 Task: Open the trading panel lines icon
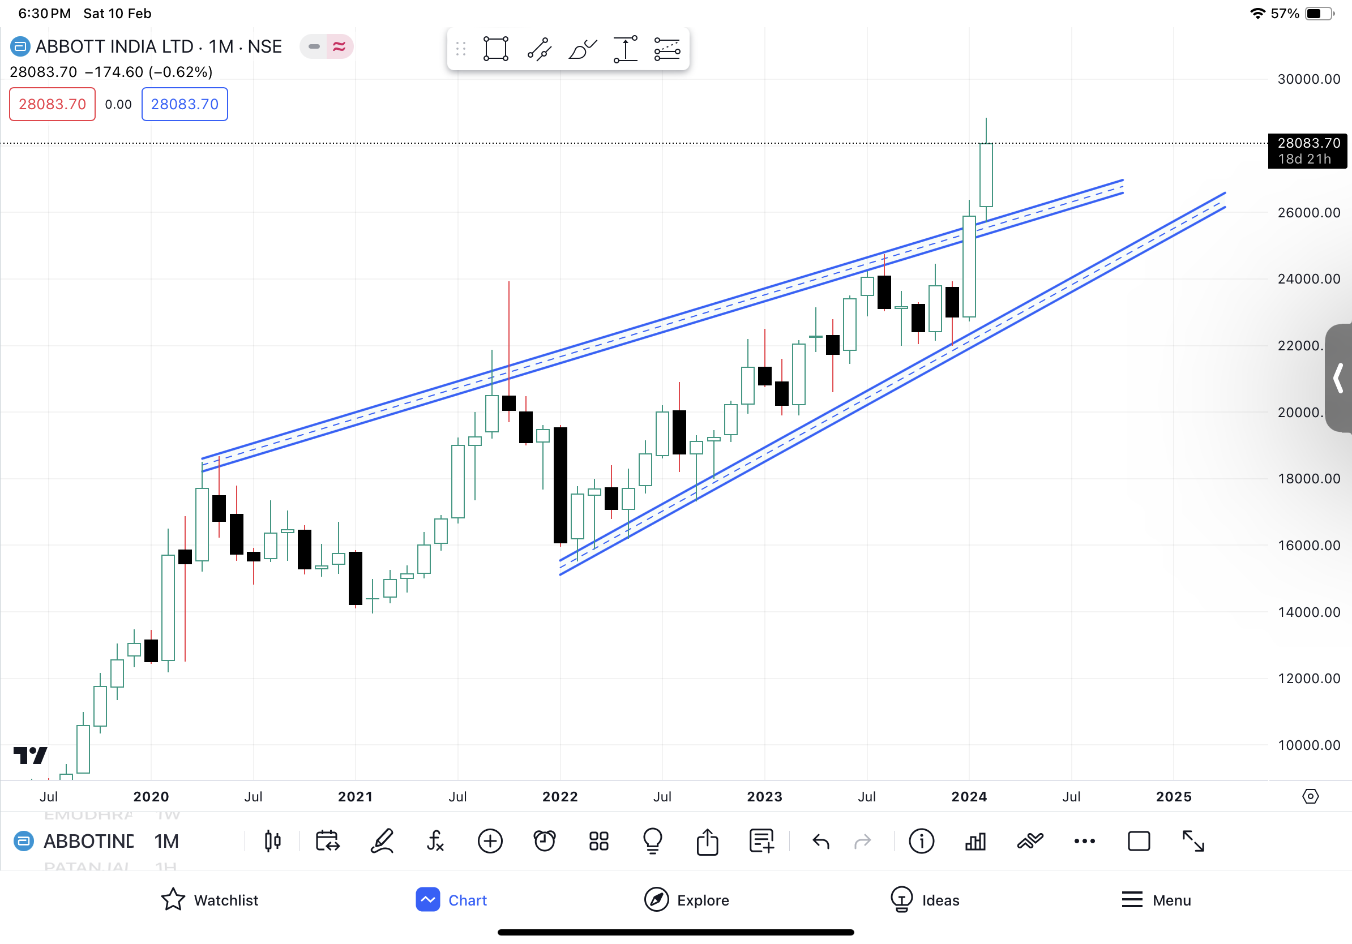pos(1030,841)
